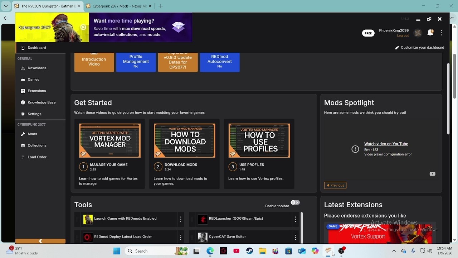Click the REDmod Deploy tool icon
Screen dimensions: 458x258
[x=88, y=237]
